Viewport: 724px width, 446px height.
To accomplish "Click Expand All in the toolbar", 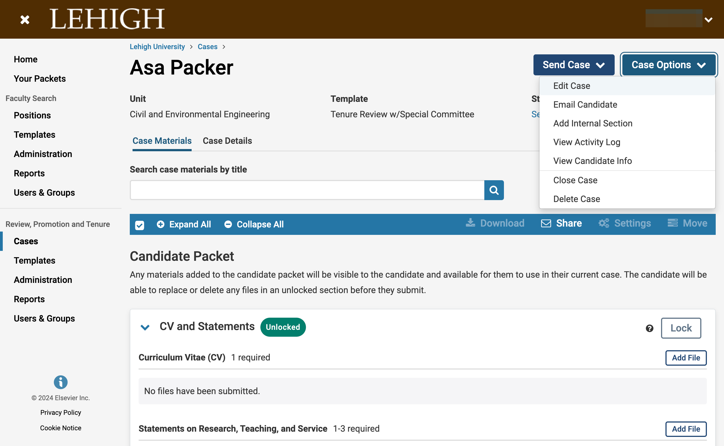I will [184, 224].
